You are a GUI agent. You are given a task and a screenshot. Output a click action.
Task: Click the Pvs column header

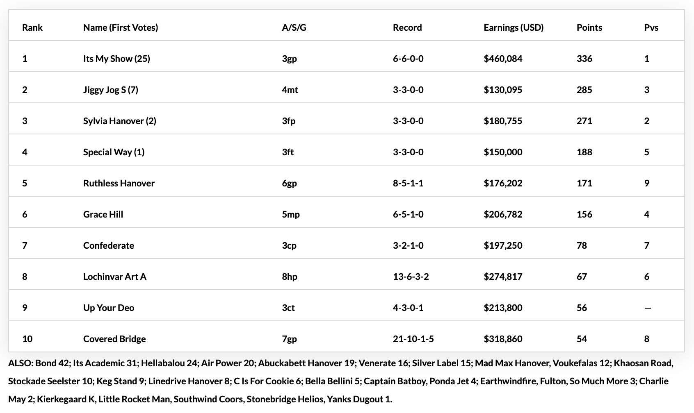point(651,27)
